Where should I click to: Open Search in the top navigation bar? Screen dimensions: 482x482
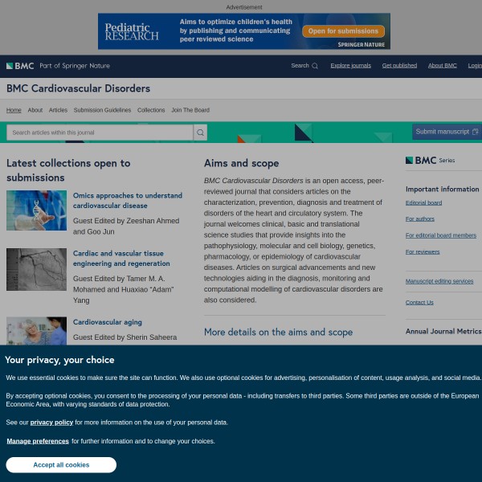coord(304,66)
